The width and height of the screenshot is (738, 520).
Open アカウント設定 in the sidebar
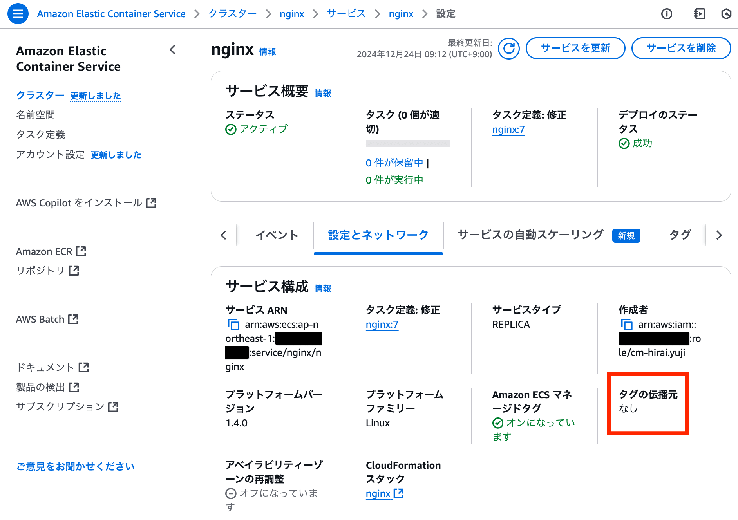[51, 155]
